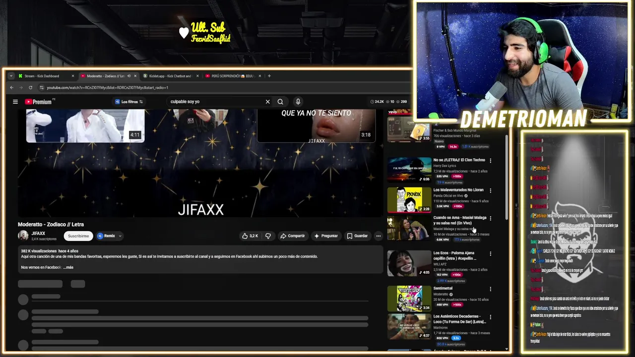Click the Compartir share button

click(x=293, y=236)
